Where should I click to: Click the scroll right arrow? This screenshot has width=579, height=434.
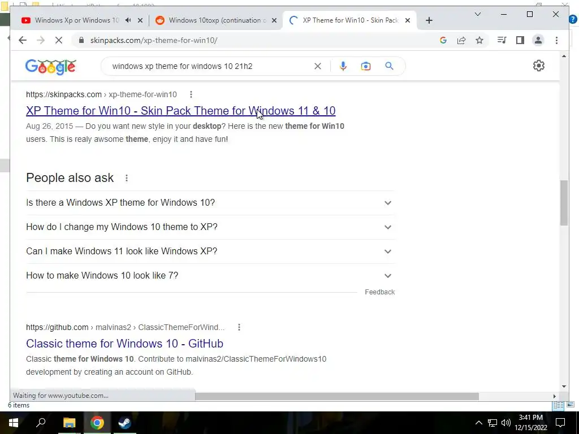click(554, 396)
